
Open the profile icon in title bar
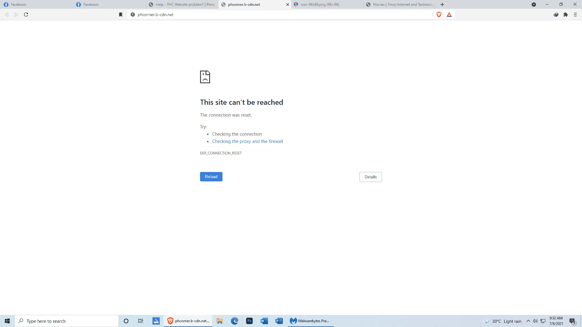pyautogui.click(x=534, y=5)
